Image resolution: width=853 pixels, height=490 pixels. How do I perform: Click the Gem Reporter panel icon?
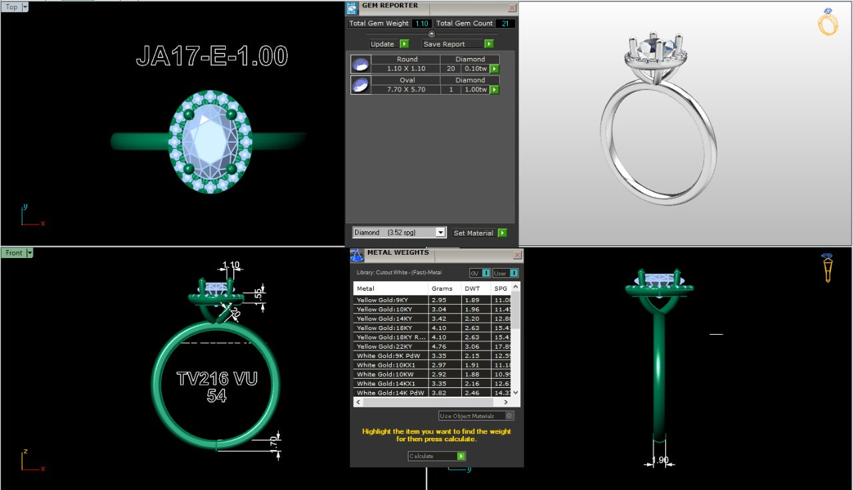click(353, 8)
